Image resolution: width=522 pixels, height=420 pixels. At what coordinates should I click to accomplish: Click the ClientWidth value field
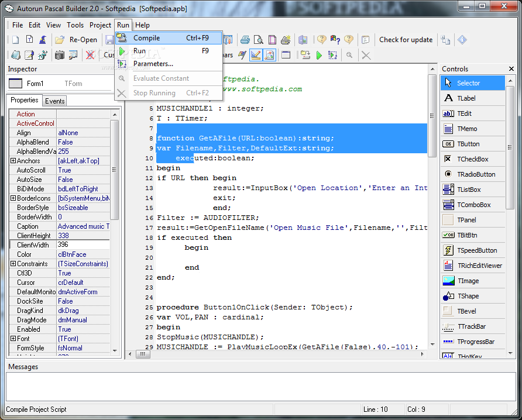point(82,245)
